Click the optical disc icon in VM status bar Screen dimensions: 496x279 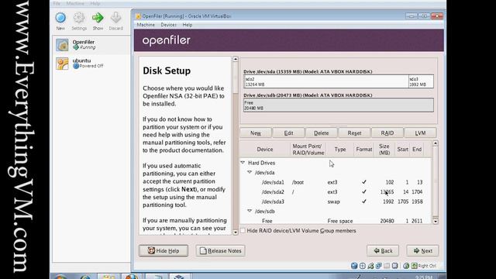362,266
